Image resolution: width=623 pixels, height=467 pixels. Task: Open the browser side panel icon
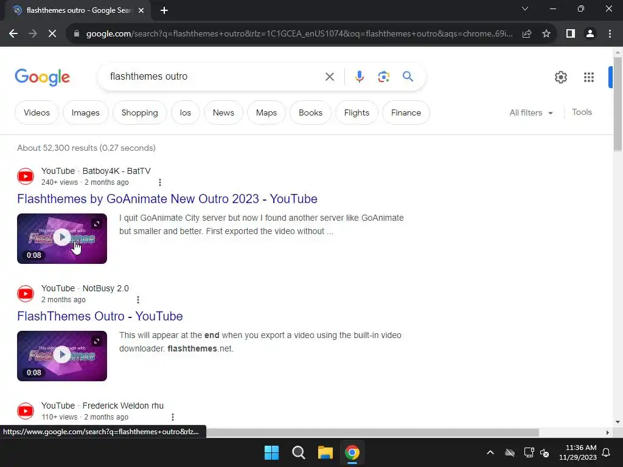[571, 34]
